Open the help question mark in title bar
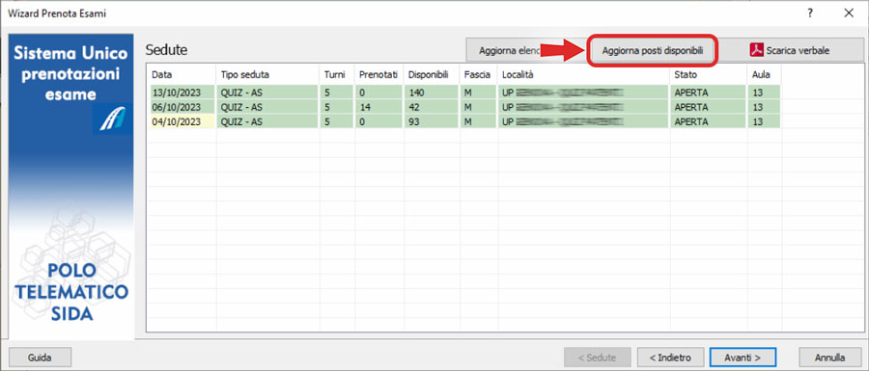The width and height of the screenshot is (869, 371). coord(810,13)
